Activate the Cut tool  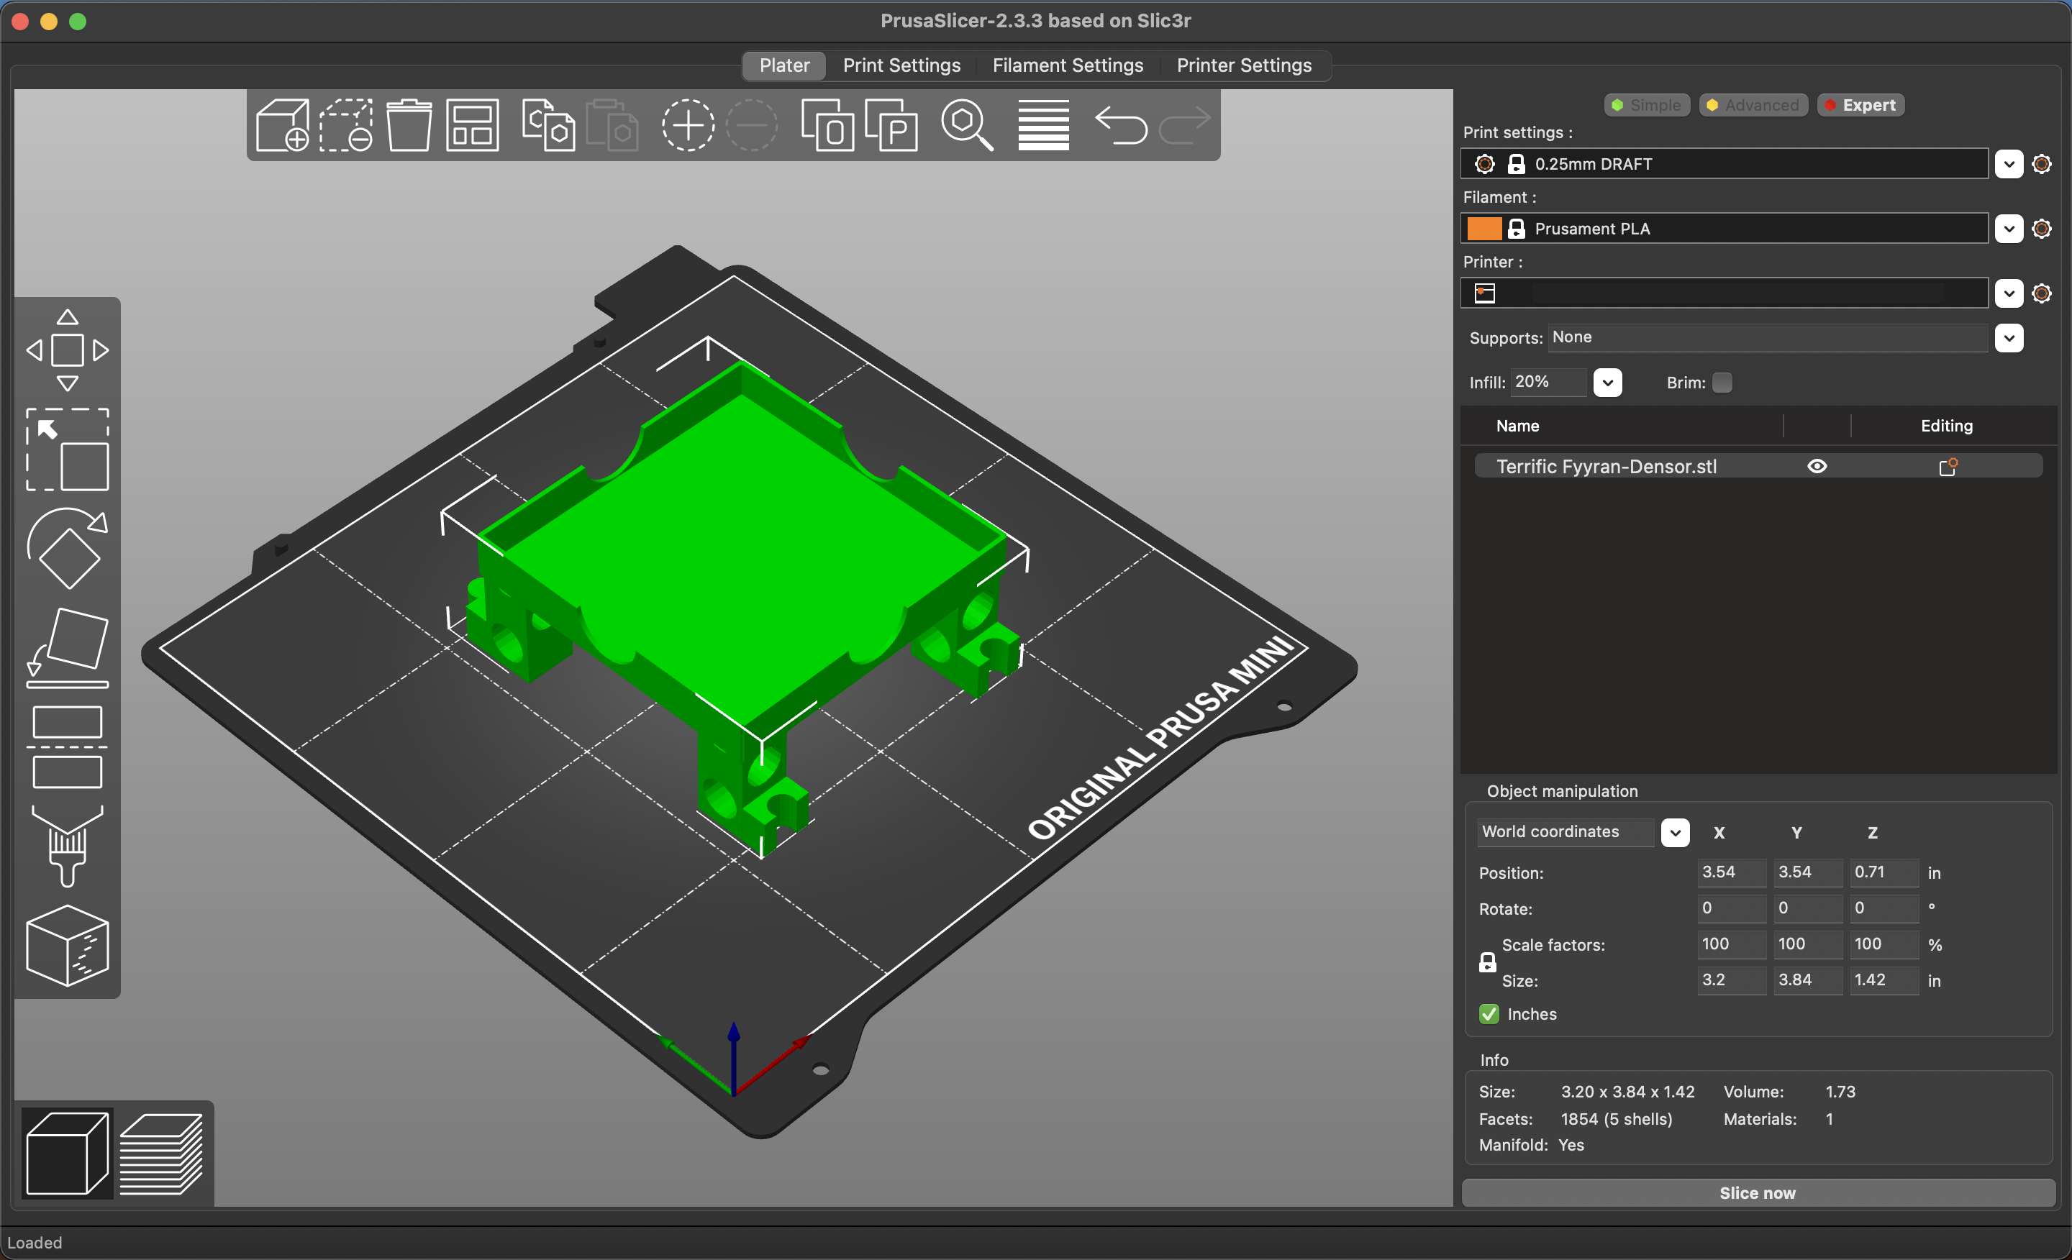point(68,747)
